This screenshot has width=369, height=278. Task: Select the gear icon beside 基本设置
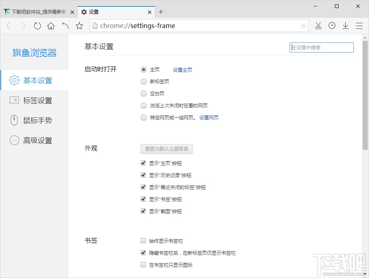click(14, 80)
